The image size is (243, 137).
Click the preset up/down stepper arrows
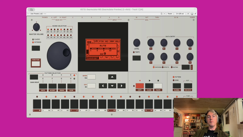tap(161, 14)
